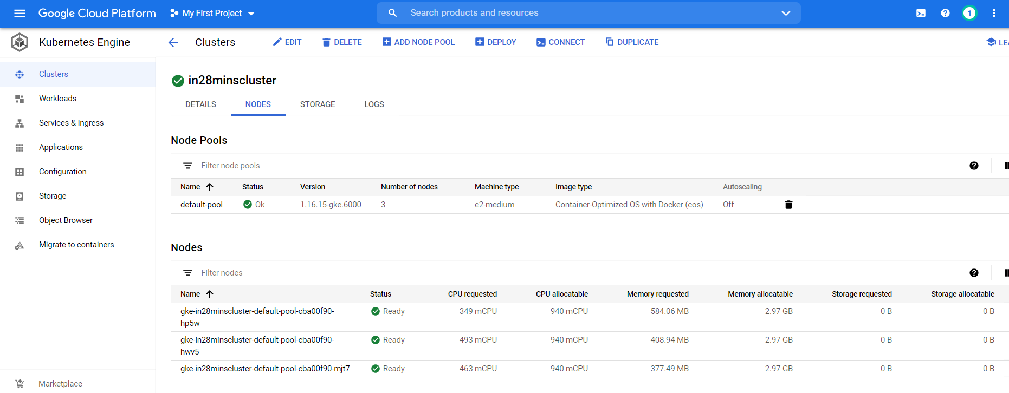The height and width of the screenshot is (393, 1009).
Task: Open Workloads in the sidebar
Action: (x=57, y=99)
